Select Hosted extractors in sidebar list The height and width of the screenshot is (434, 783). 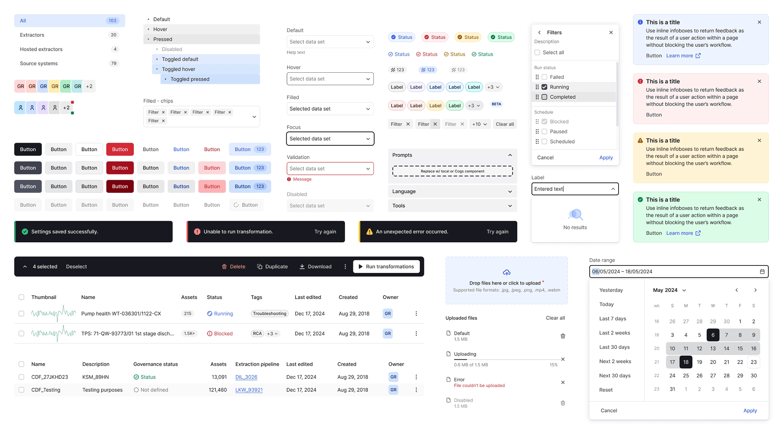coord(41,49)
